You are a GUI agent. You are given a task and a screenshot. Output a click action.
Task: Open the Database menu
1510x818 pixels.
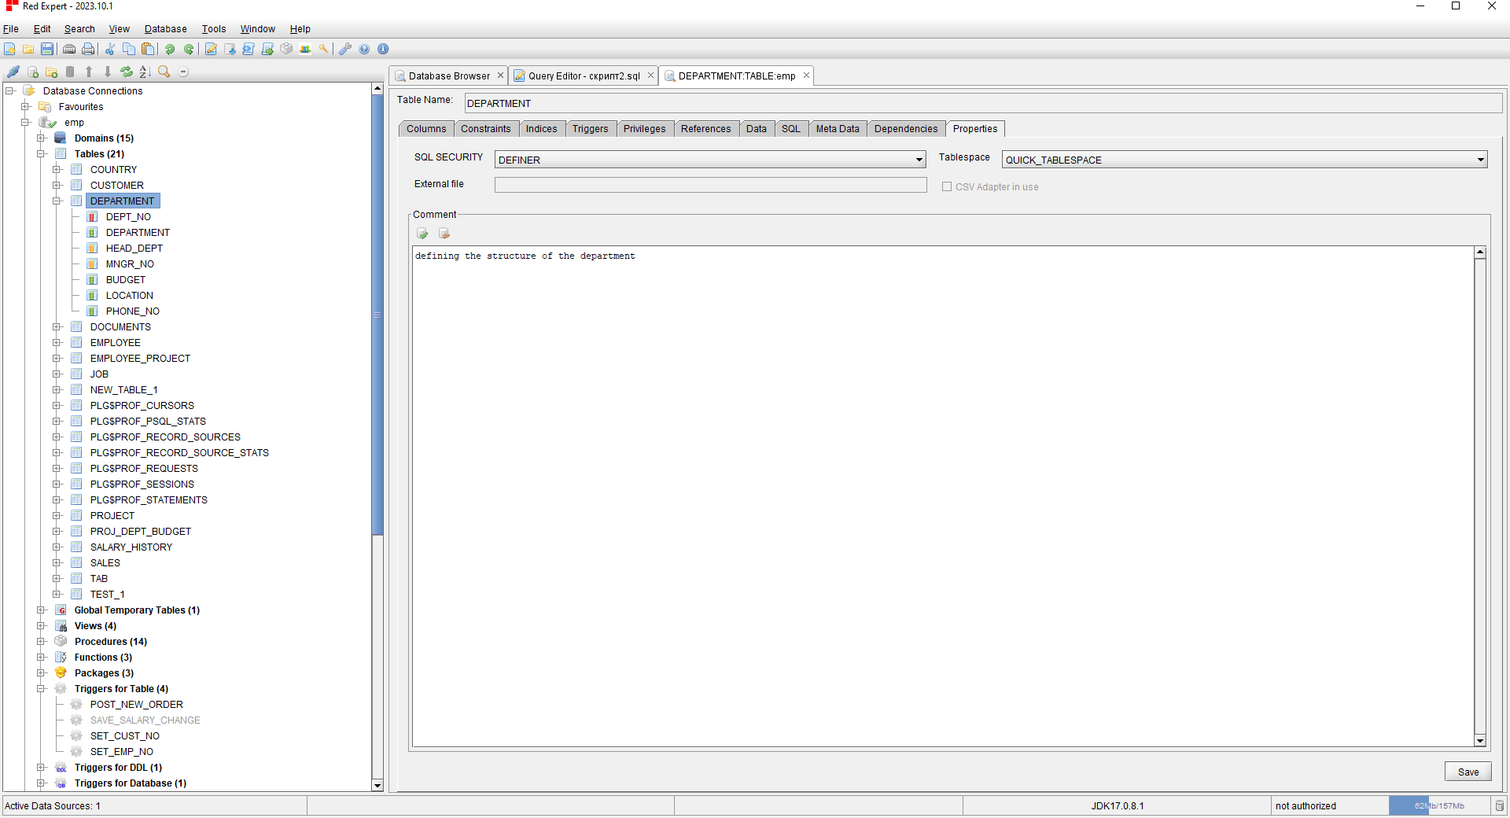(164, 29)
